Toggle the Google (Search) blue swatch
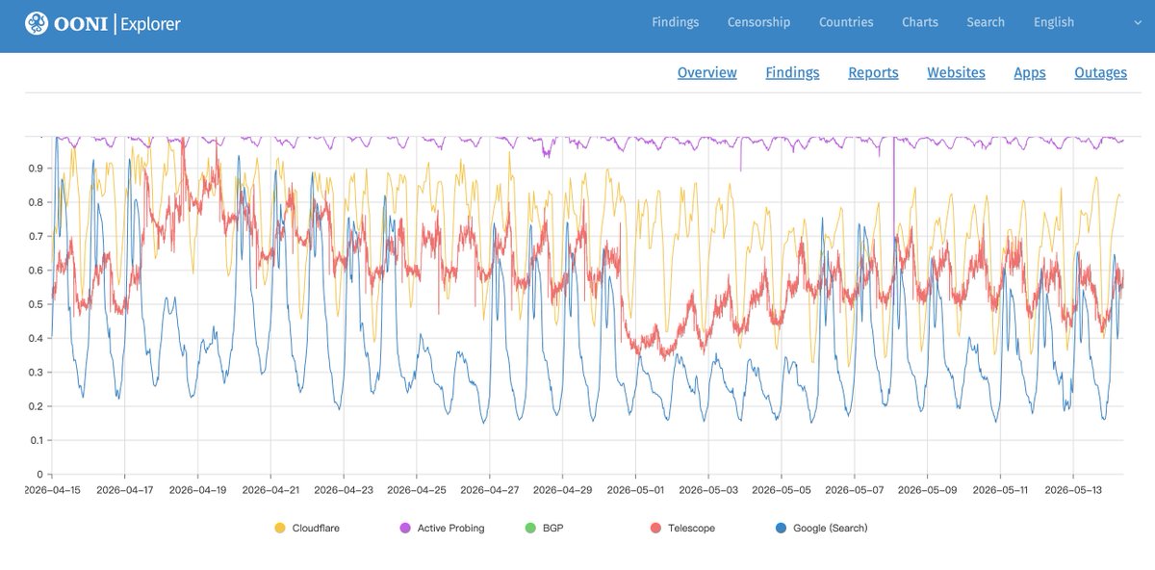1155x570 pixels. click(781, 528)
